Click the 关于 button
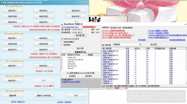The image size is (187, 104). (76, 95)
